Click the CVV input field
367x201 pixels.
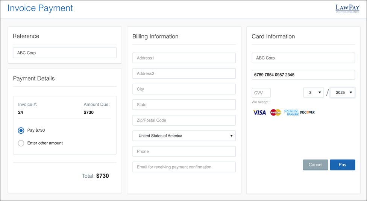coord(261,93)
